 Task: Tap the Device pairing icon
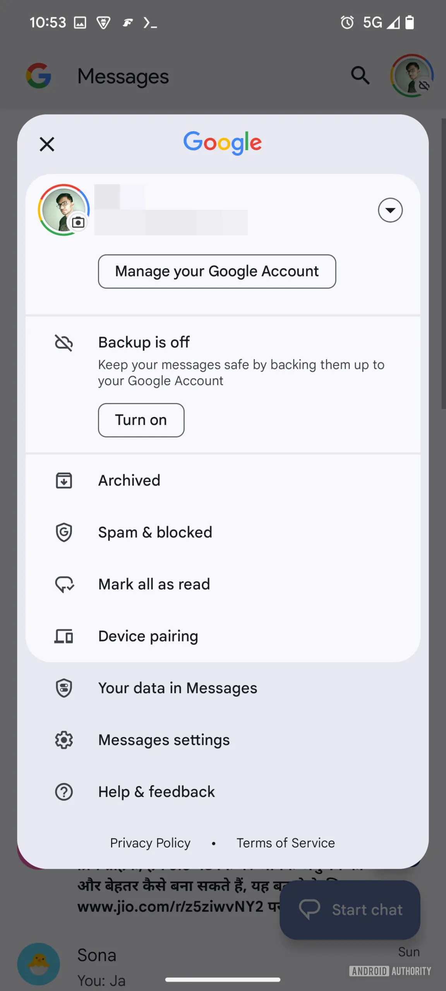click(x=64, y=636)
